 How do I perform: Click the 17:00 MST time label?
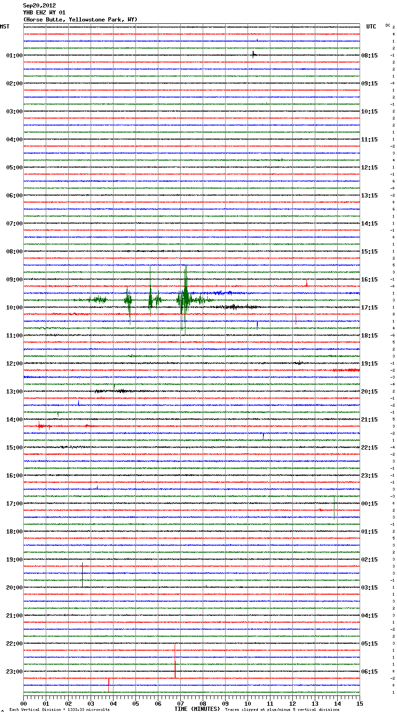click(14, 504)
